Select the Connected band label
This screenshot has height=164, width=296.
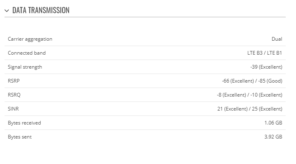(x=27, y=53)
